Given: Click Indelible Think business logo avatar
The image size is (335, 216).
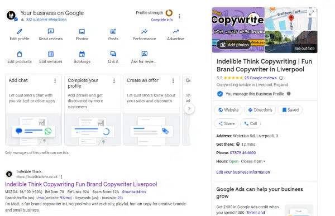Looking at the screenshot, I should click(x=11, y=16).
